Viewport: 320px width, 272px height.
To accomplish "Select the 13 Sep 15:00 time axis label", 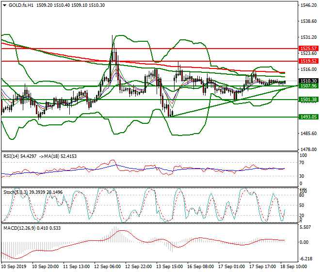I will (169, 267).
